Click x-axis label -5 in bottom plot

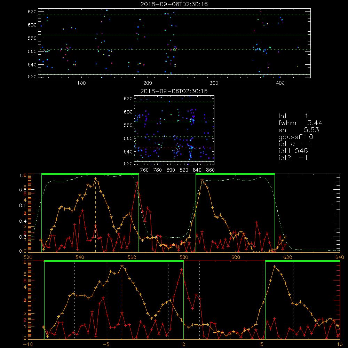click(106, 344)
